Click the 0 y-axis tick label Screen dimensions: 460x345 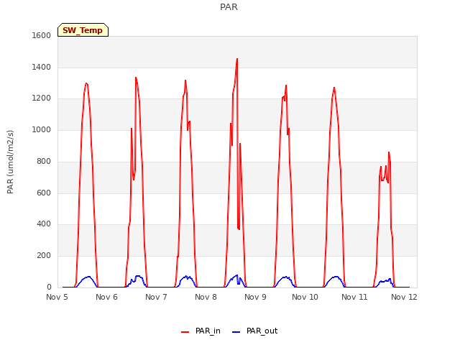point(49,287)
